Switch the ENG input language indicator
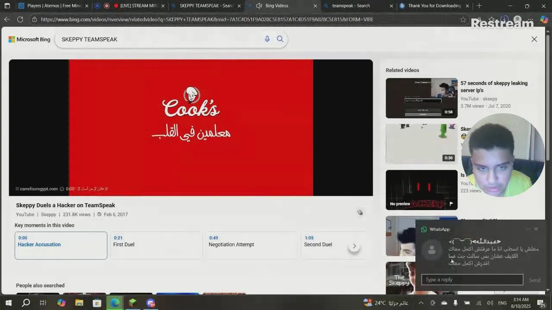Image resolution: width=552 pixels, height=310 pixels. coord(502,303)
